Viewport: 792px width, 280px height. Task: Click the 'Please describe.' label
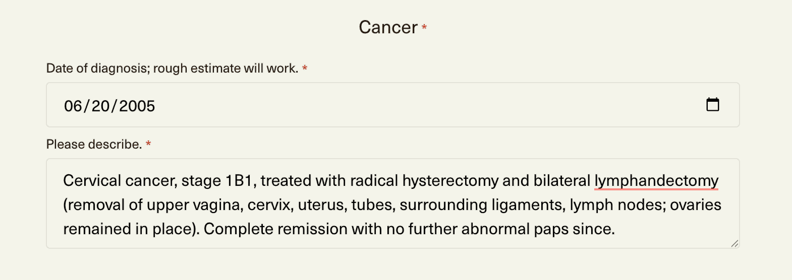[x=94, y=144]
